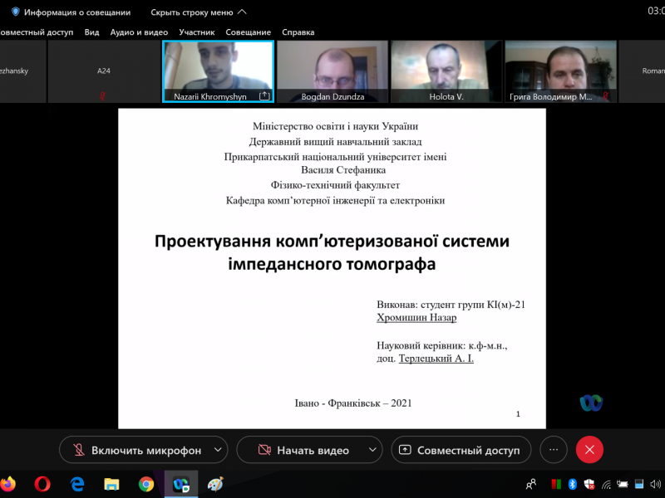Start camera with Начать видео button
The width and height of the screenshot is (665, 498).
tap(303, 450)
